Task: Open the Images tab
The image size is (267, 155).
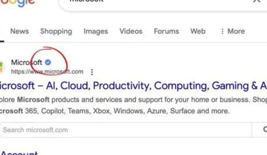Action: pyautogui.click(x=96, y=31)
